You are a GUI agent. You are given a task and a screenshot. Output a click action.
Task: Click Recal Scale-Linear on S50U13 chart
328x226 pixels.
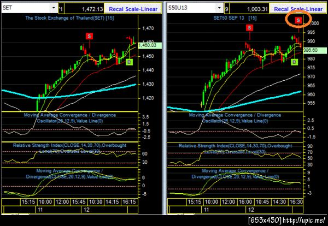[298, 9]
